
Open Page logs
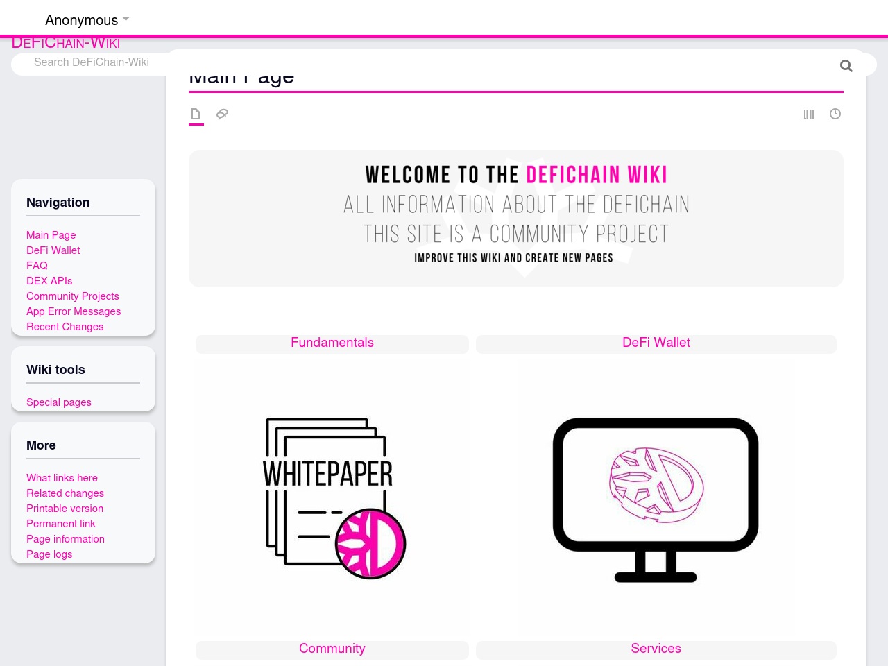click(x=49, y=554)
